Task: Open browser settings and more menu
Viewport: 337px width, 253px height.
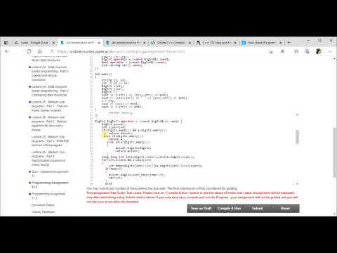Action: pos(330,51)
